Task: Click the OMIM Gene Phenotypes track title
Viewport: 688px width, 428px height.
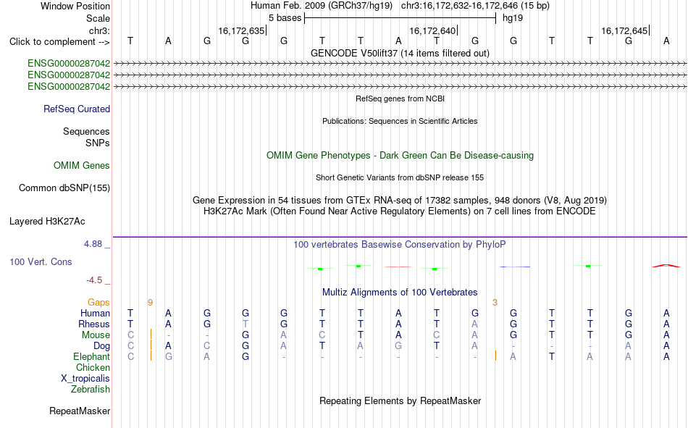Action: [400, 156]
